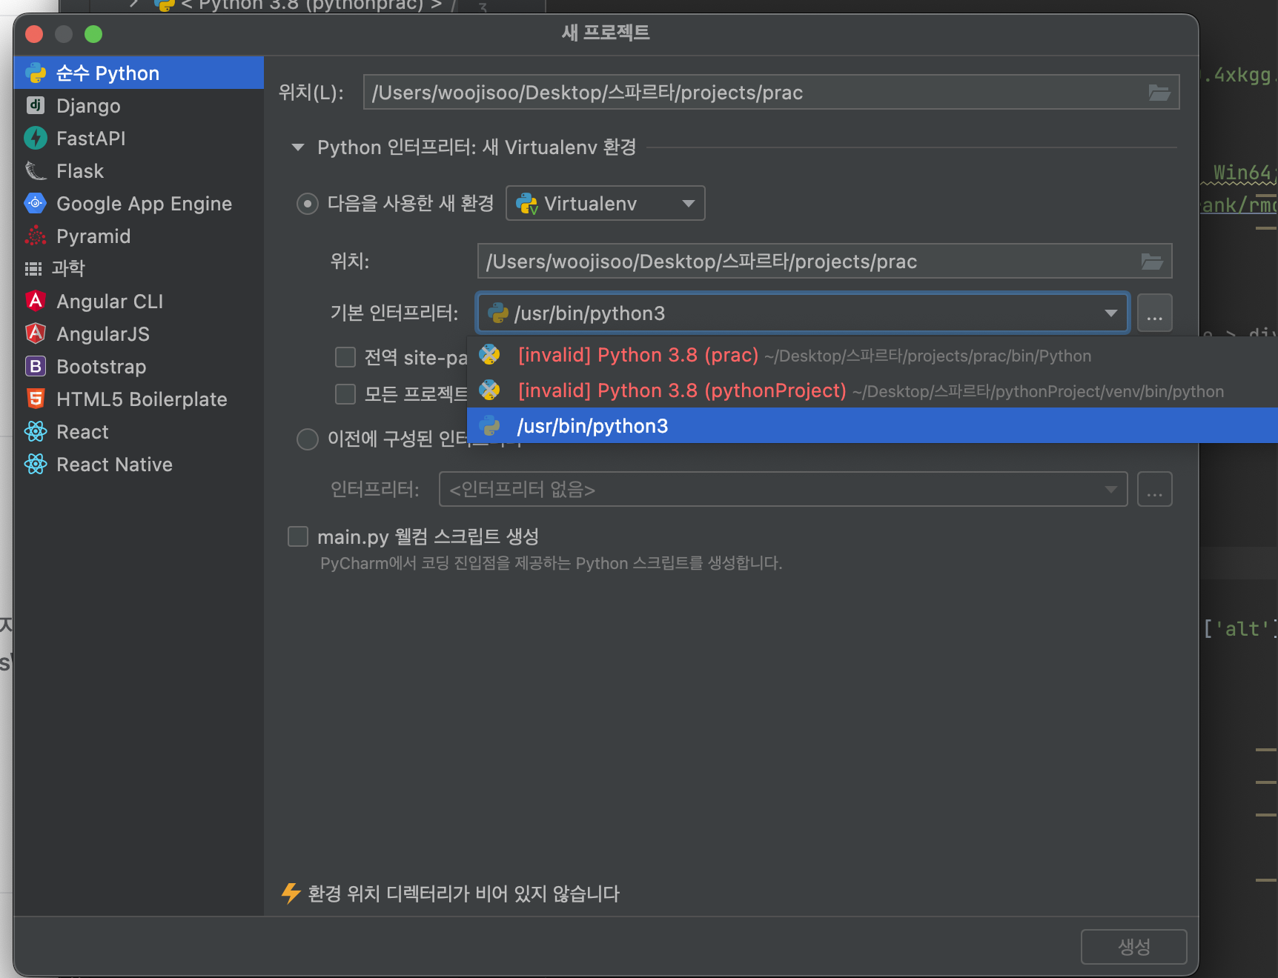Click the Django icon in sidebar
This screenshot has height=978, width=1278.
click(36, 105)
